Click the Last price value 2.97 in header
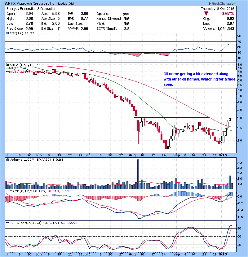 [230, 24]
